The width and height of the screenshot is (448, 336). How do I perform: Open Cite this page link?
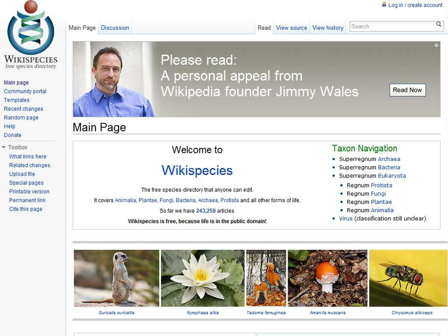(26, 209)
